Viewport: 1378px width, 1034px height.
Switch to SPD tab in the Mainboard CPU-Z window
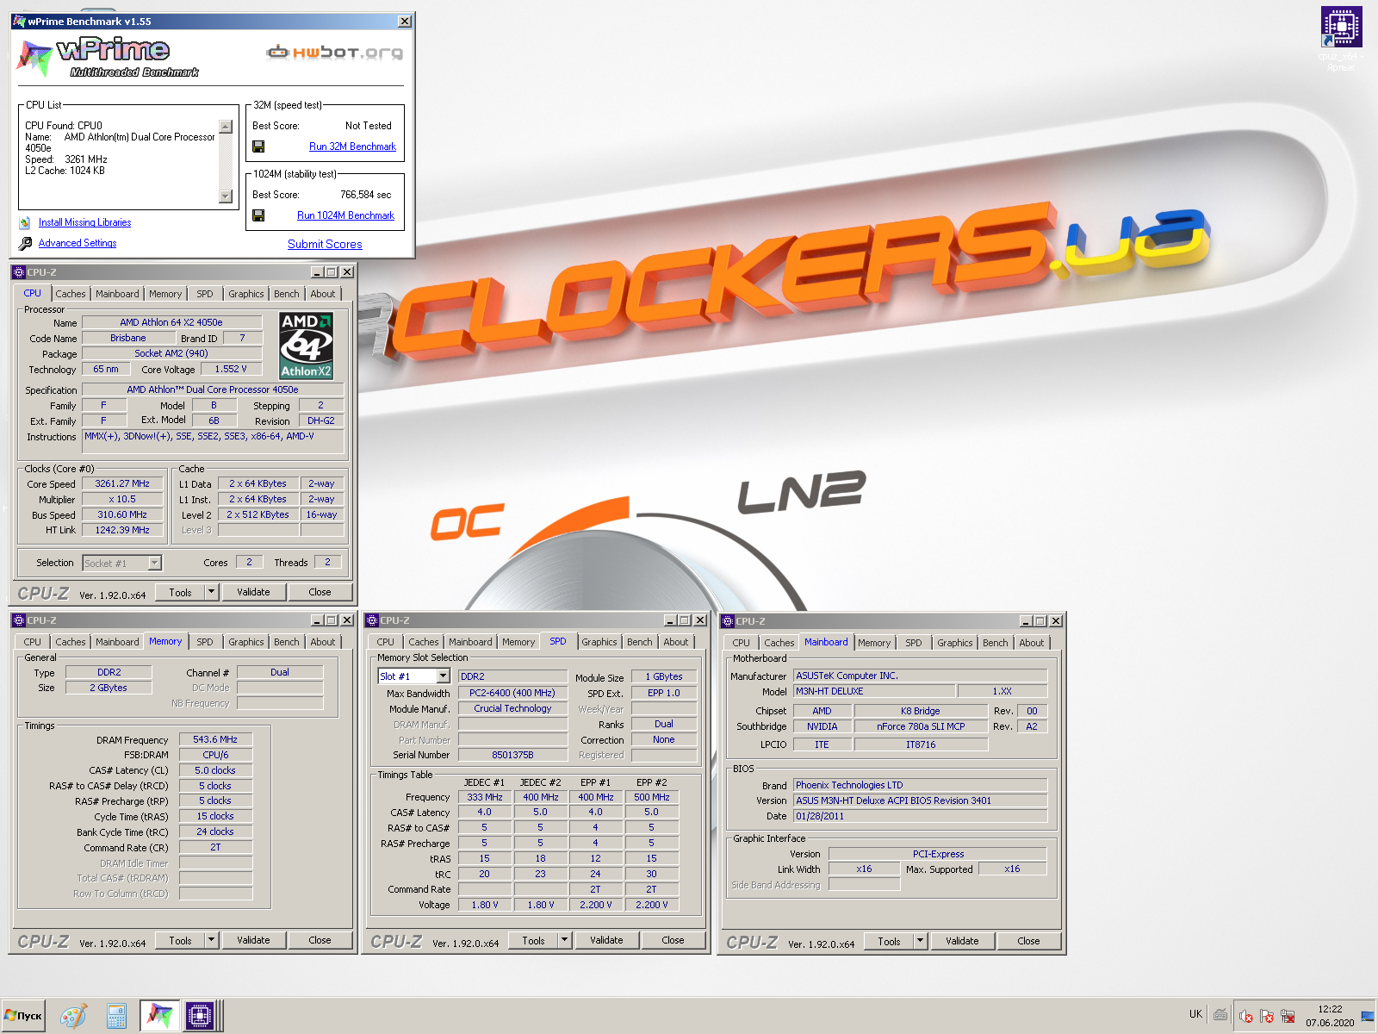pyautogui.click(x=914, y=643)
